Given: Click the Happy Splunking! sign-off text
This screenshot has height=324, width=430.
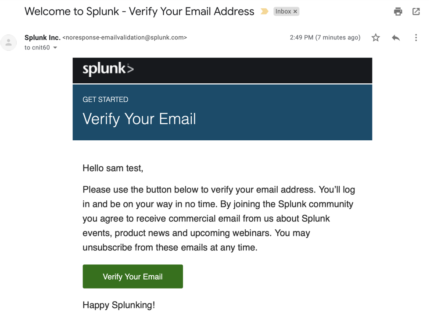Looking at the screenshot, I should pos(118,305).
